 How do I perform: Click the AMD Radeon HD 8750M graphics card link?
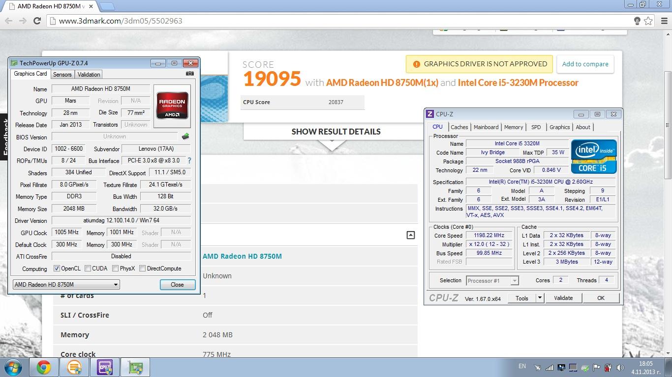coord(242,256)
